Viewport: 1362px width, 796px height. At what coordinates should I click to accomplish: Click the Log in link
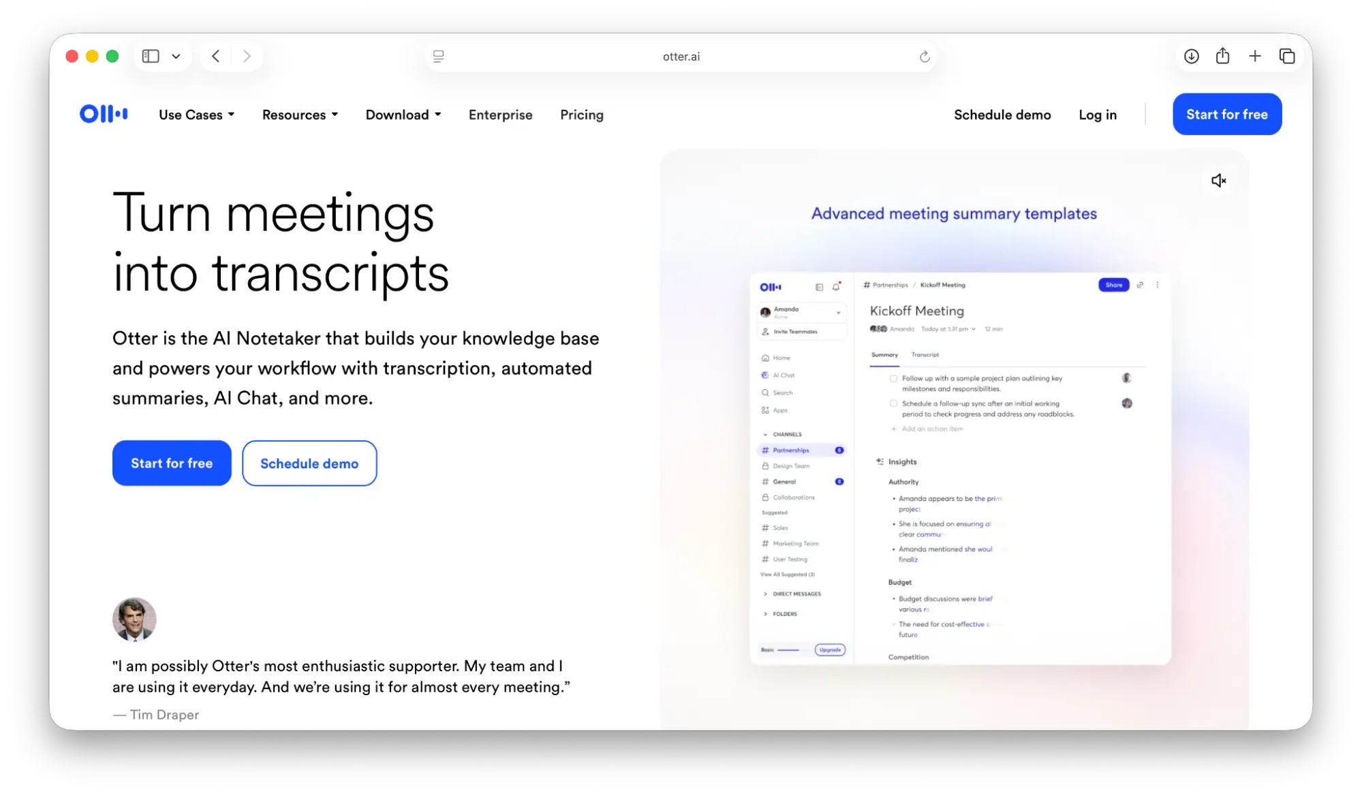pos(1097,114)
